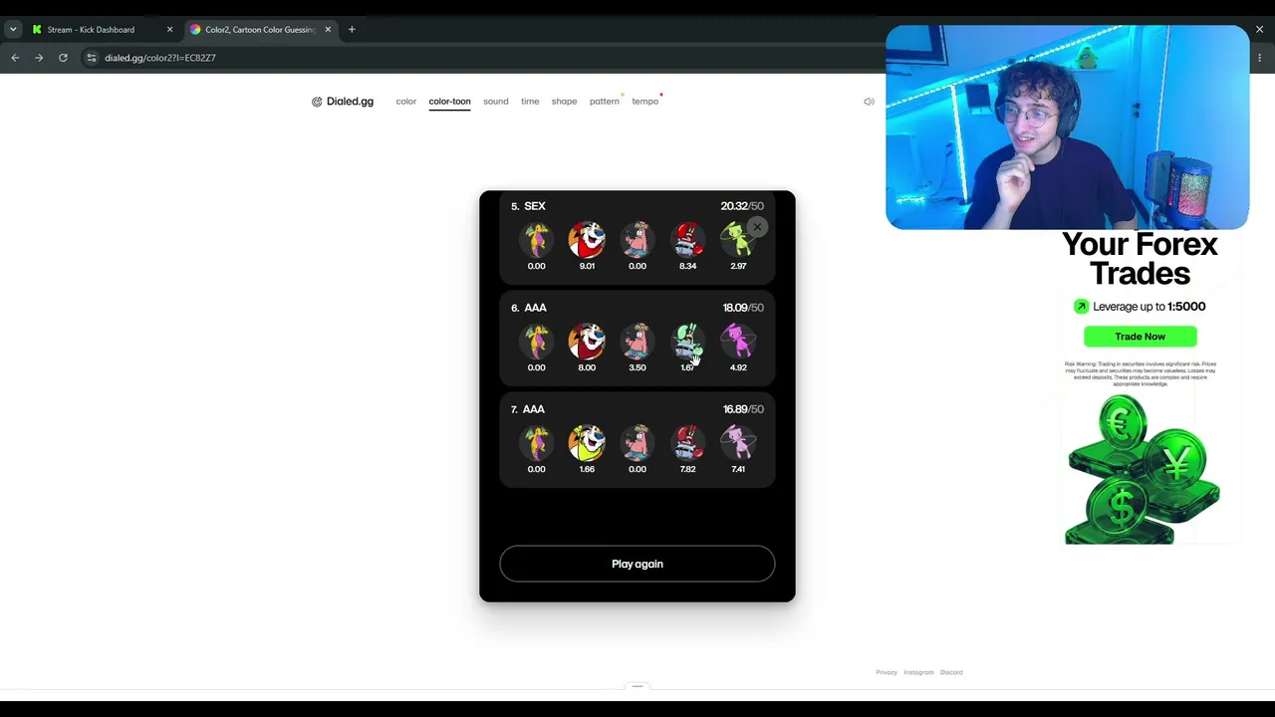Toggle the site sound speaker icon
Viewport: 1275px width, 717px height.
point(869,102)
